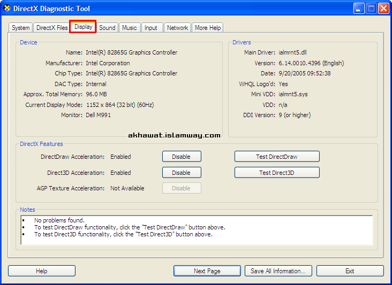Click main driver 'ialmrnt5.dll'
The height and width of the screenshot is (285, 392).
(292, 52)
